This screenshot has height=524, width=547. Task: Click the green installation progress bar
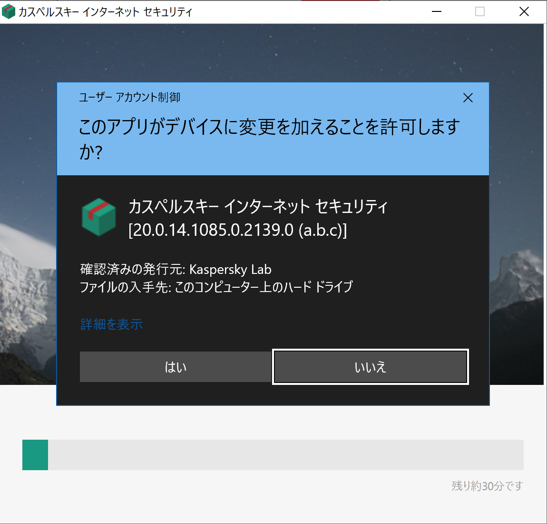[x=273, y=455]
